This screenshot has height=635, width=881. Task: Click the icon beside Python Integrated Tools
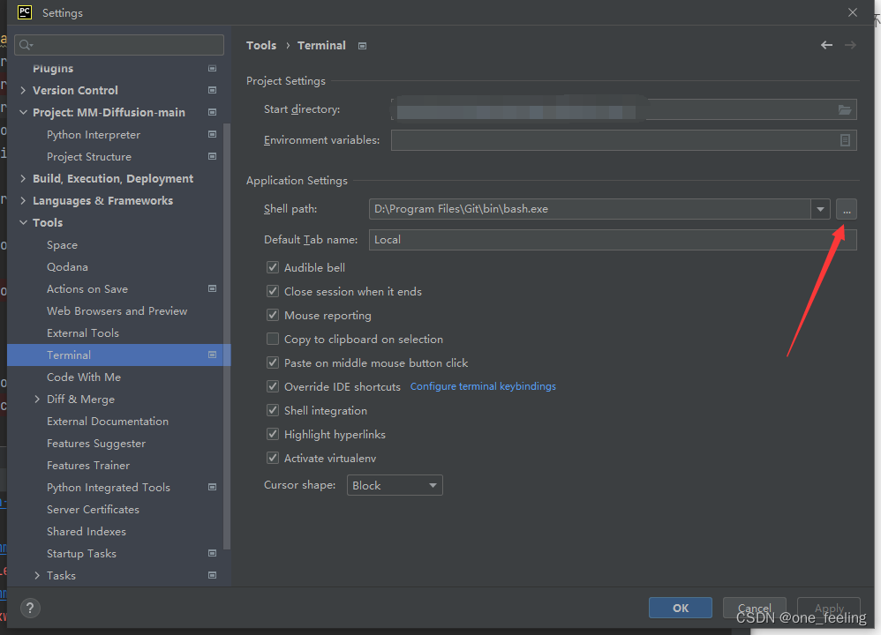(x=213, y=488)
